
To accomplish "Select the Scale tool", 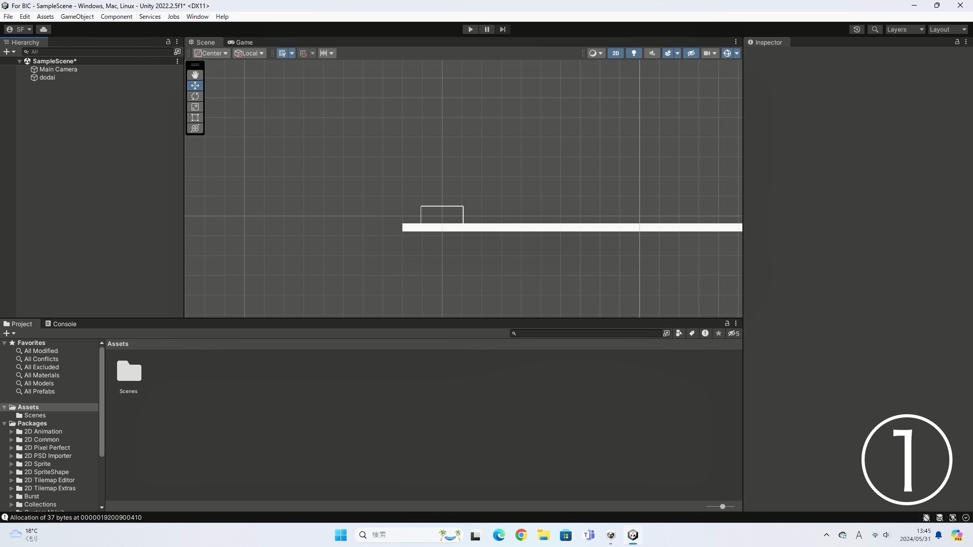I will [x=195, y=107].
